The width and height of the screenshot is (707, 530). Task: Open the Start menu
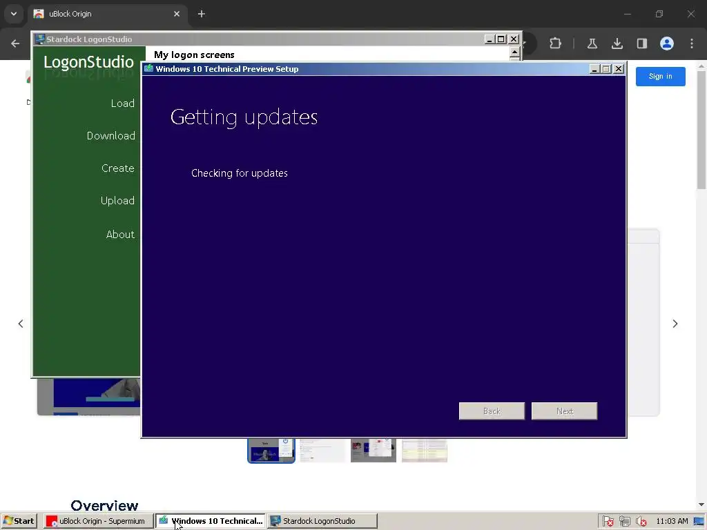19,521
